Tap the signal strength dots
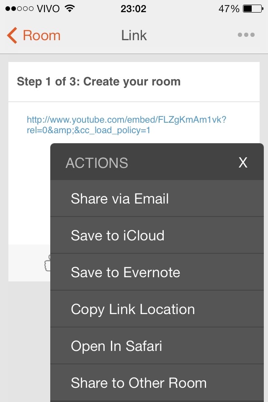 [x=20, y=9]
